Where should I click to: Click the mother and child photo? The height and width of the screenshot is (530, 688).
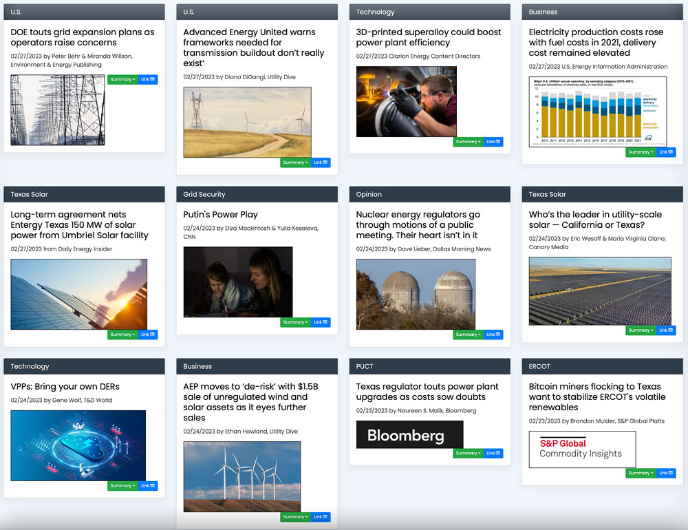pyautogui.click(x=238, y=282)
